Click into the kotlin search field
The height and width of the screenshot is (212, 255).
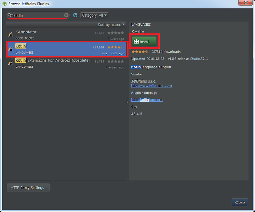[38, 16]
